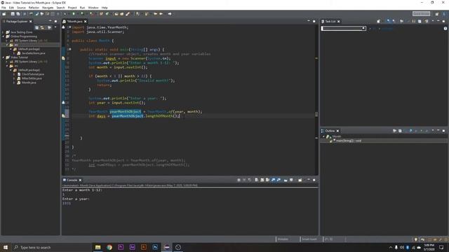Open the Source menu
The width and height of the screenshot is (449, 252).
tap(21, 8)
